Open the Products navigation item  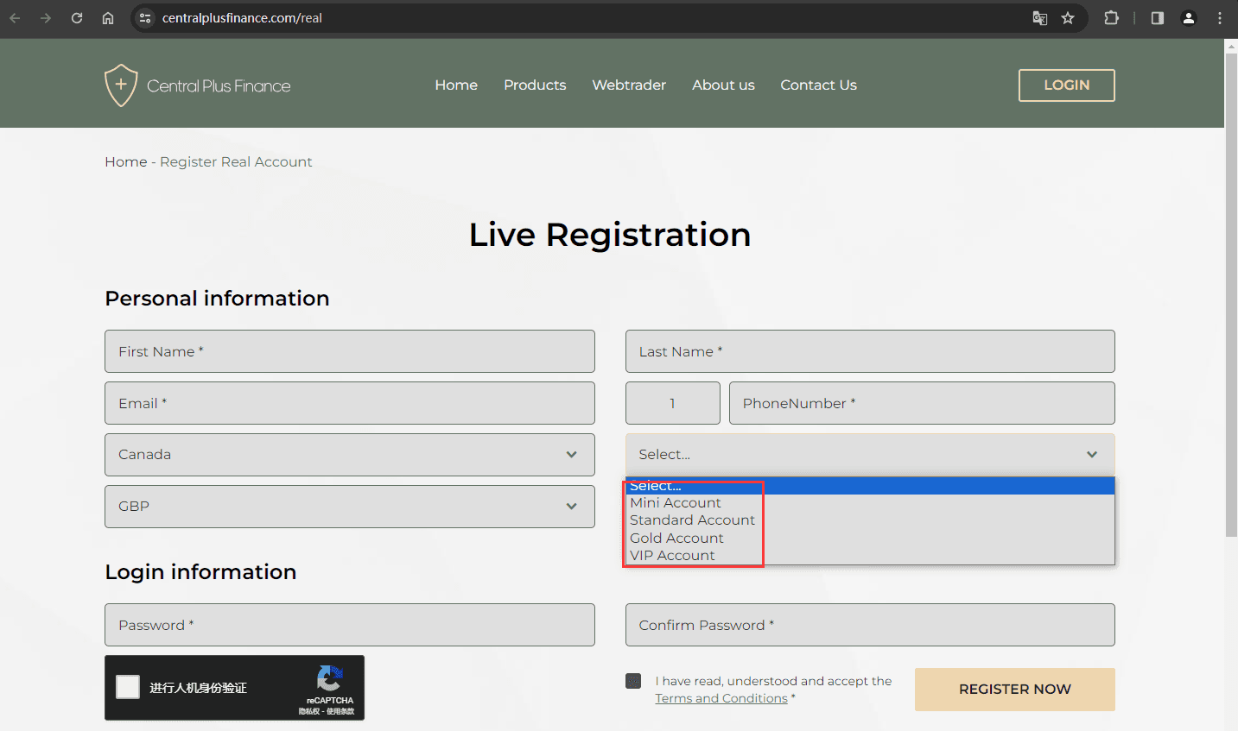[535, 85]
